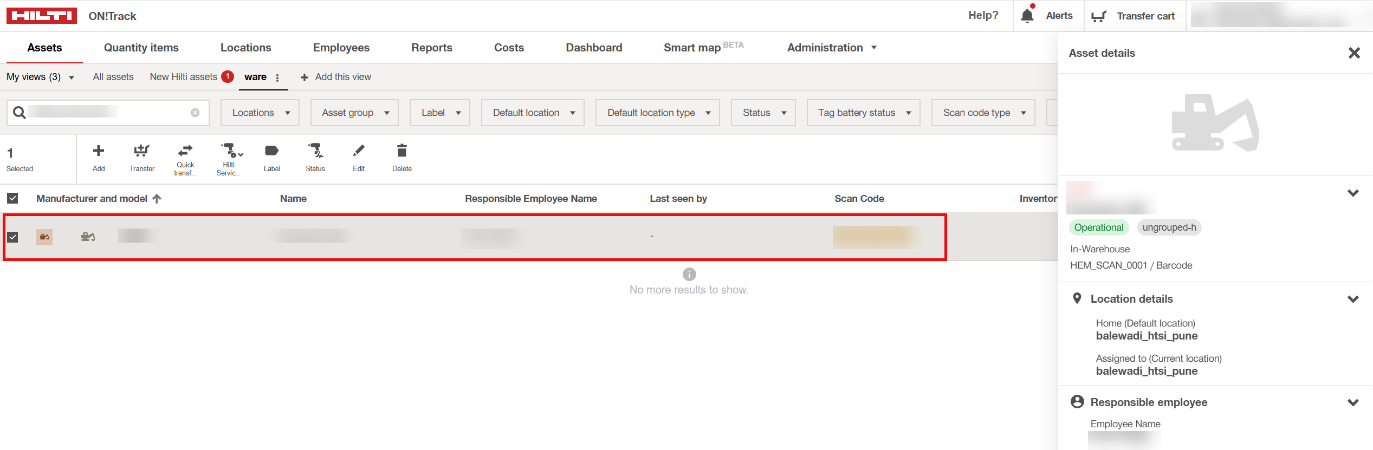Click the Status toolbar icon
Screen dimensions: 1373x450
(315, 151)
